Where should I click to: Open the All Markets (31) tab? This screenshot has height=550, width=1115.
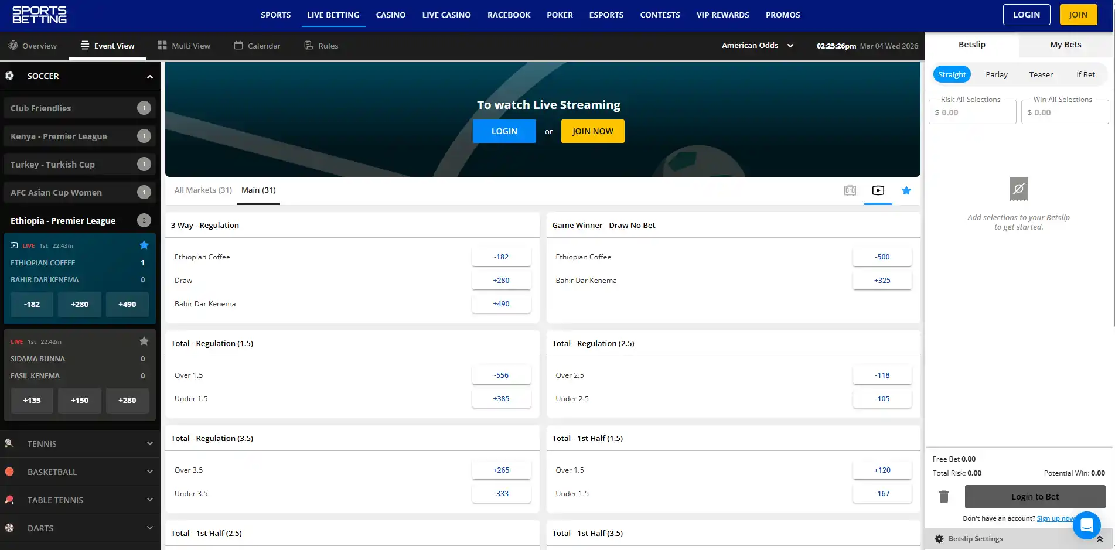click(x=203, y=190)
